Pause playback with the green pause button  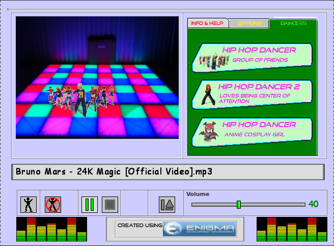90,205
